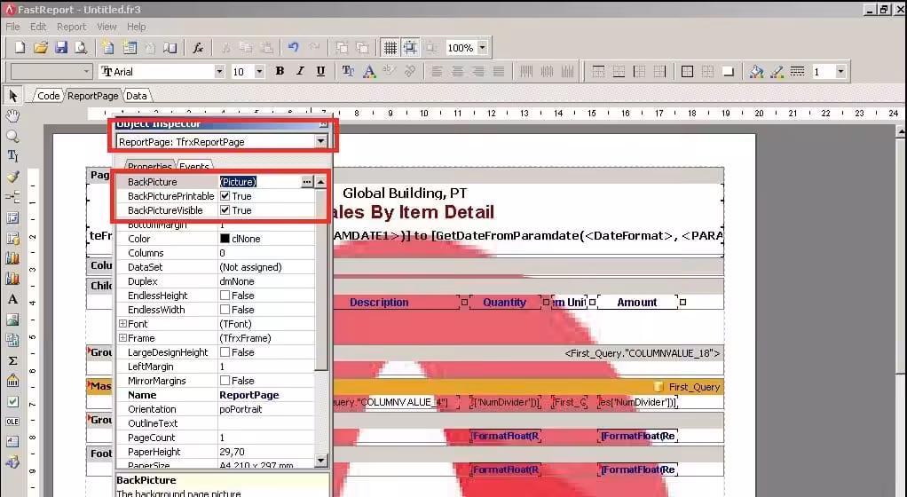Insert a Checkbox object from the side toolbar
This screenshot has width=907, height=497.
[x=12, y=401]
